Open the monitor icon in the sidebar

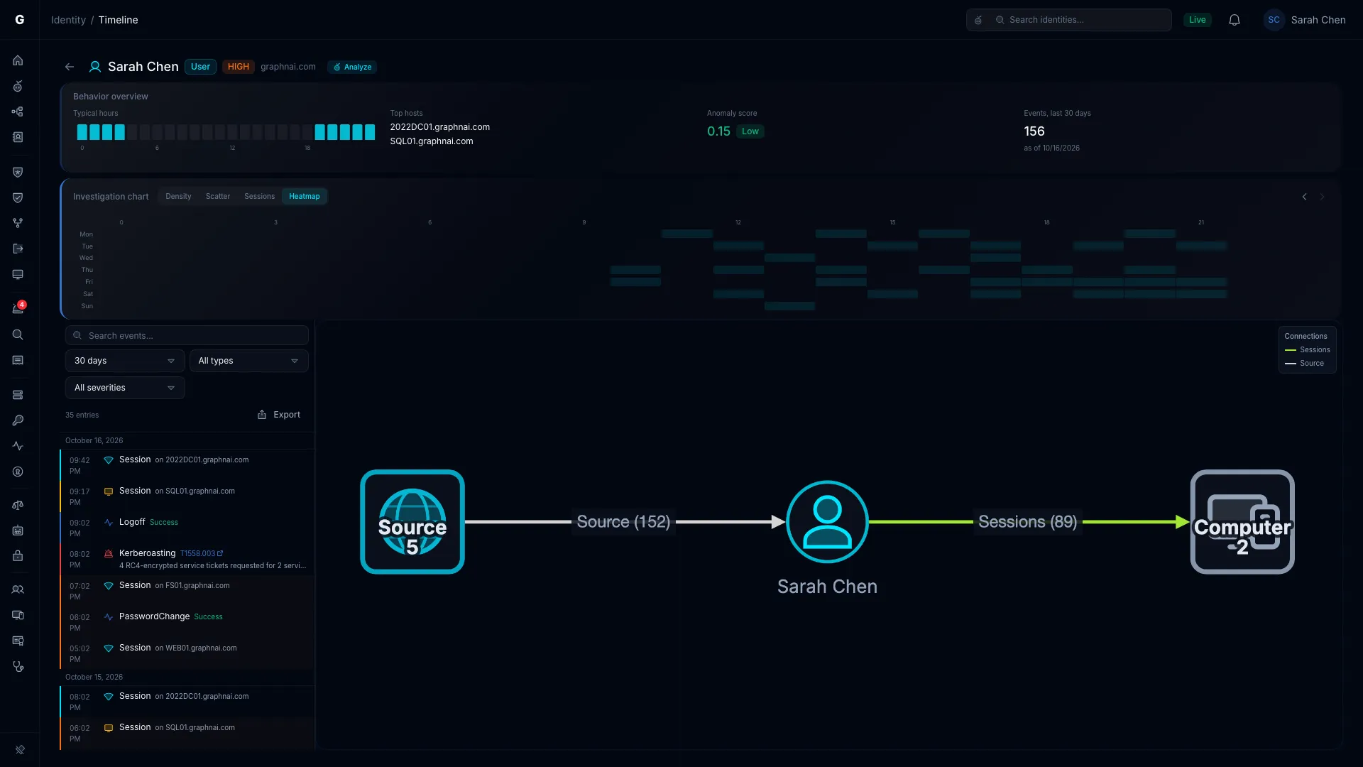point(18,274)
